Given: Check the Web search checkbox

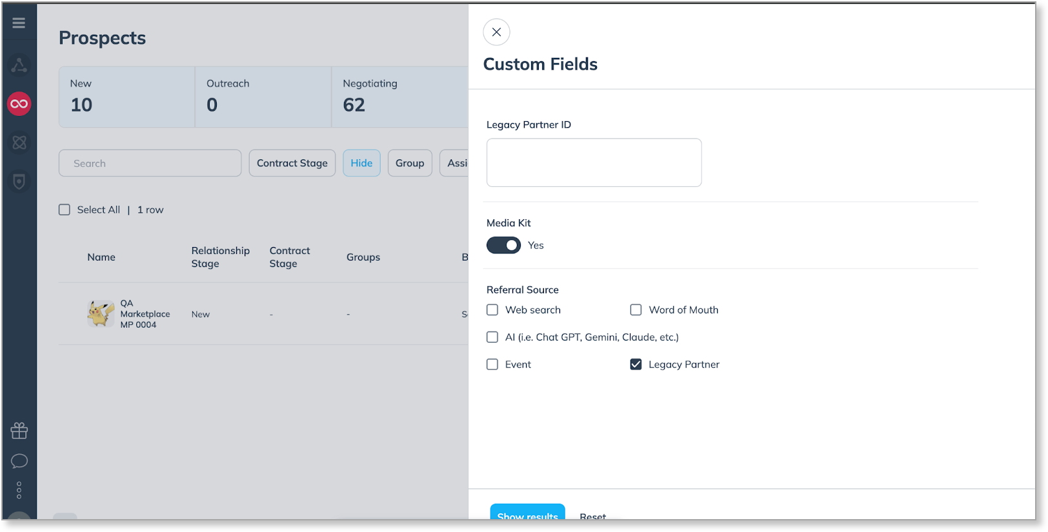Looking at the screenshot, I should 492,310.
